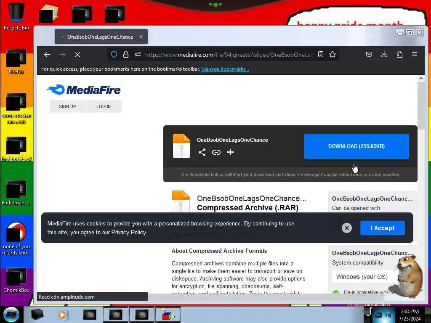Image resolution: width=431 pixels, height=323 pixels.
Task: Open site permissions icon in address bar
Action: pyautogui.click(x=138, y=54)
